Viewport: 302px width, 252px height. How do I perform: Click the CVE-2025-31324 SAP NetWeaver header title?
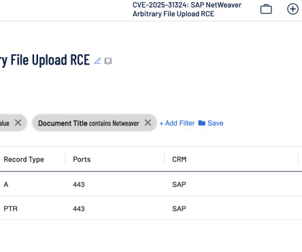[x=187, y=10]
